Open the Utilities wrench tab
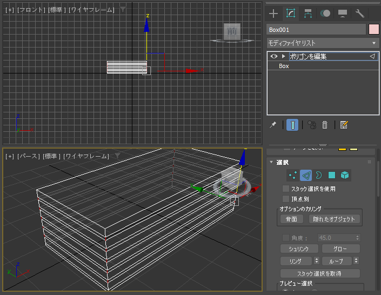The height and width of the screenshot is (295, 381). pyautogui.click(x=359, y=14)
